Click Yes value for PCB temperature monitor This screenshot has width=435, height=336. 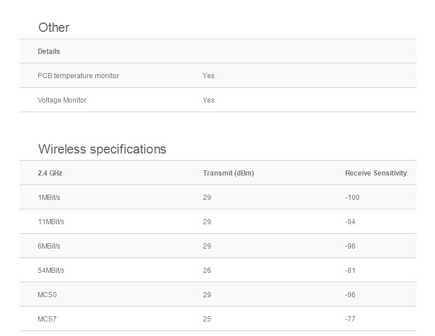(208, 76)
